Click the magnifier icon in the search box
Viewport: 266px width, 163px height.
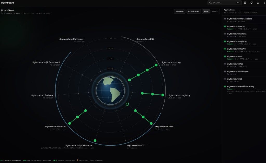210,3
